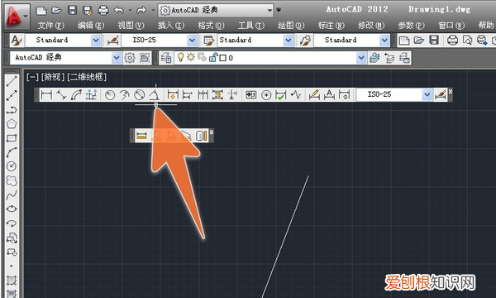Open the 标注(N) menu
Image resolution: width=496 pixels, height=298 pixels.
point(331,26)
